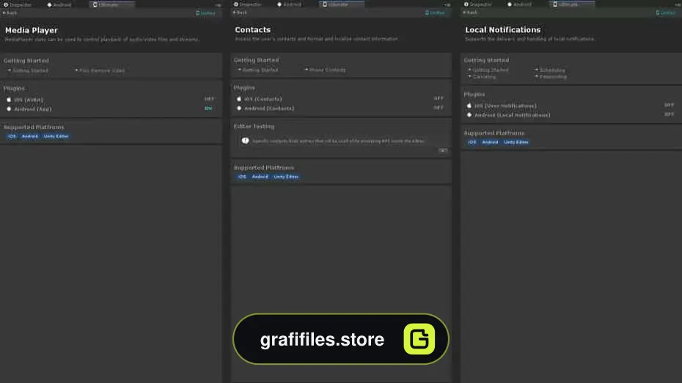Go Back in the Media Player panel
This screenshot has height=383, width=682.
tap(10, 12)
